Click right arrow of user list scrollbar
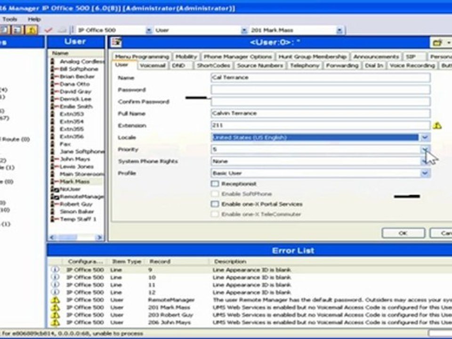The width and height of the screenshot is (452, 339). [99, 237]
